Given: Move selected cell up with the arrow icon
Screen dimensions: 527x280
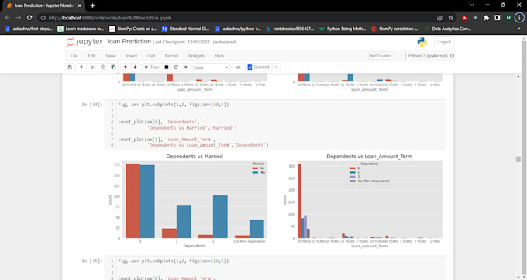Looking at the screenshot, I should [126, 67].
